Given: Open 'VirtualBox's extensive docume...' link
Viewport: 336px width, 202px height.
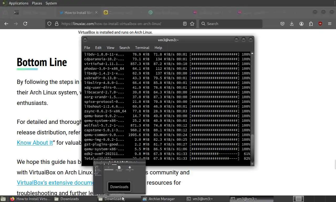Looking at the screenshot, I should pos(55,183).
